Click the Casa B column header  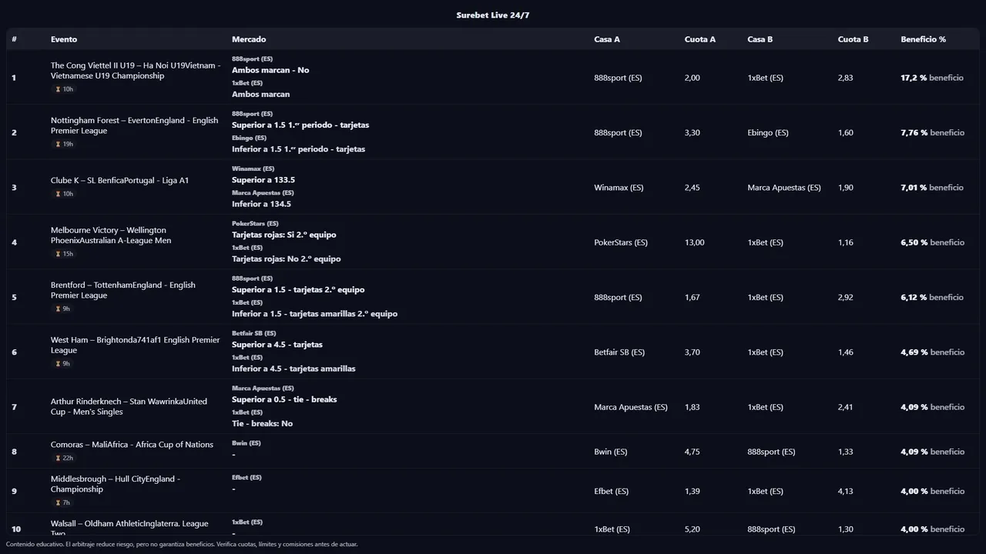pos(760,39)
